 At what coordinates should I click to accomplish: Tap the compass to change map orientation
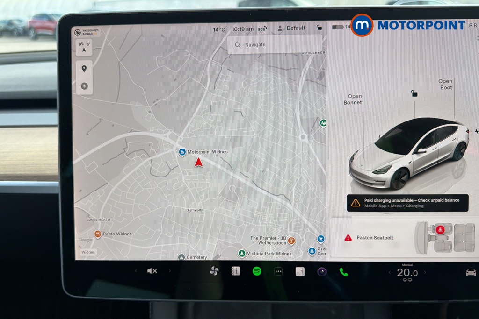tap(84, 47)
